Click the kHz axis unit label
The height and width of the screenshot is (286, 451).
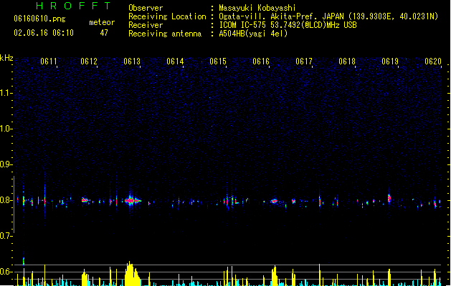tap(6, 58)
